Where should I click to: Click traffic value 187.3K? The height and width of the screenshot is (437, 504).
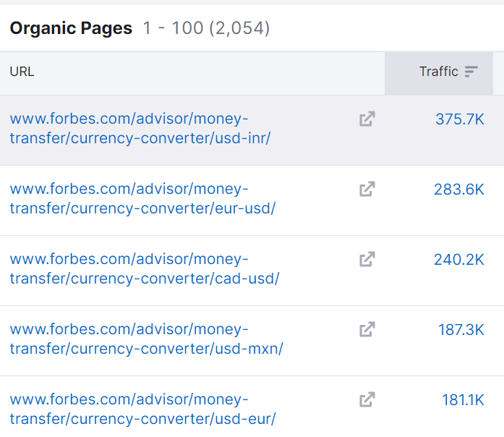461,330
